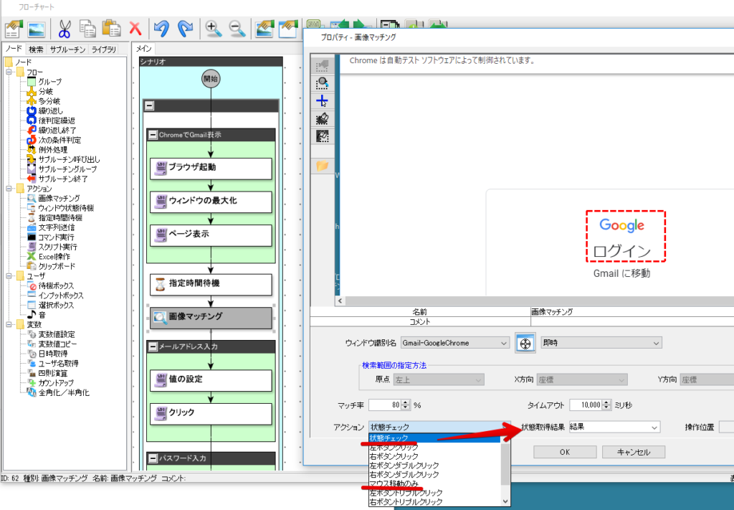The width and height of the screenshot is (734, 510).
Task: Click the 指定時間待機 flow node
Action: click(x=211, y=284)
